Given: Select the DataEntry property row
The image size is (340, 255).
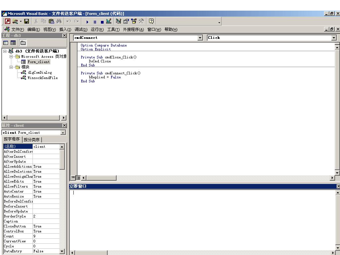Looking at the screenshot, I should (32, 251).
